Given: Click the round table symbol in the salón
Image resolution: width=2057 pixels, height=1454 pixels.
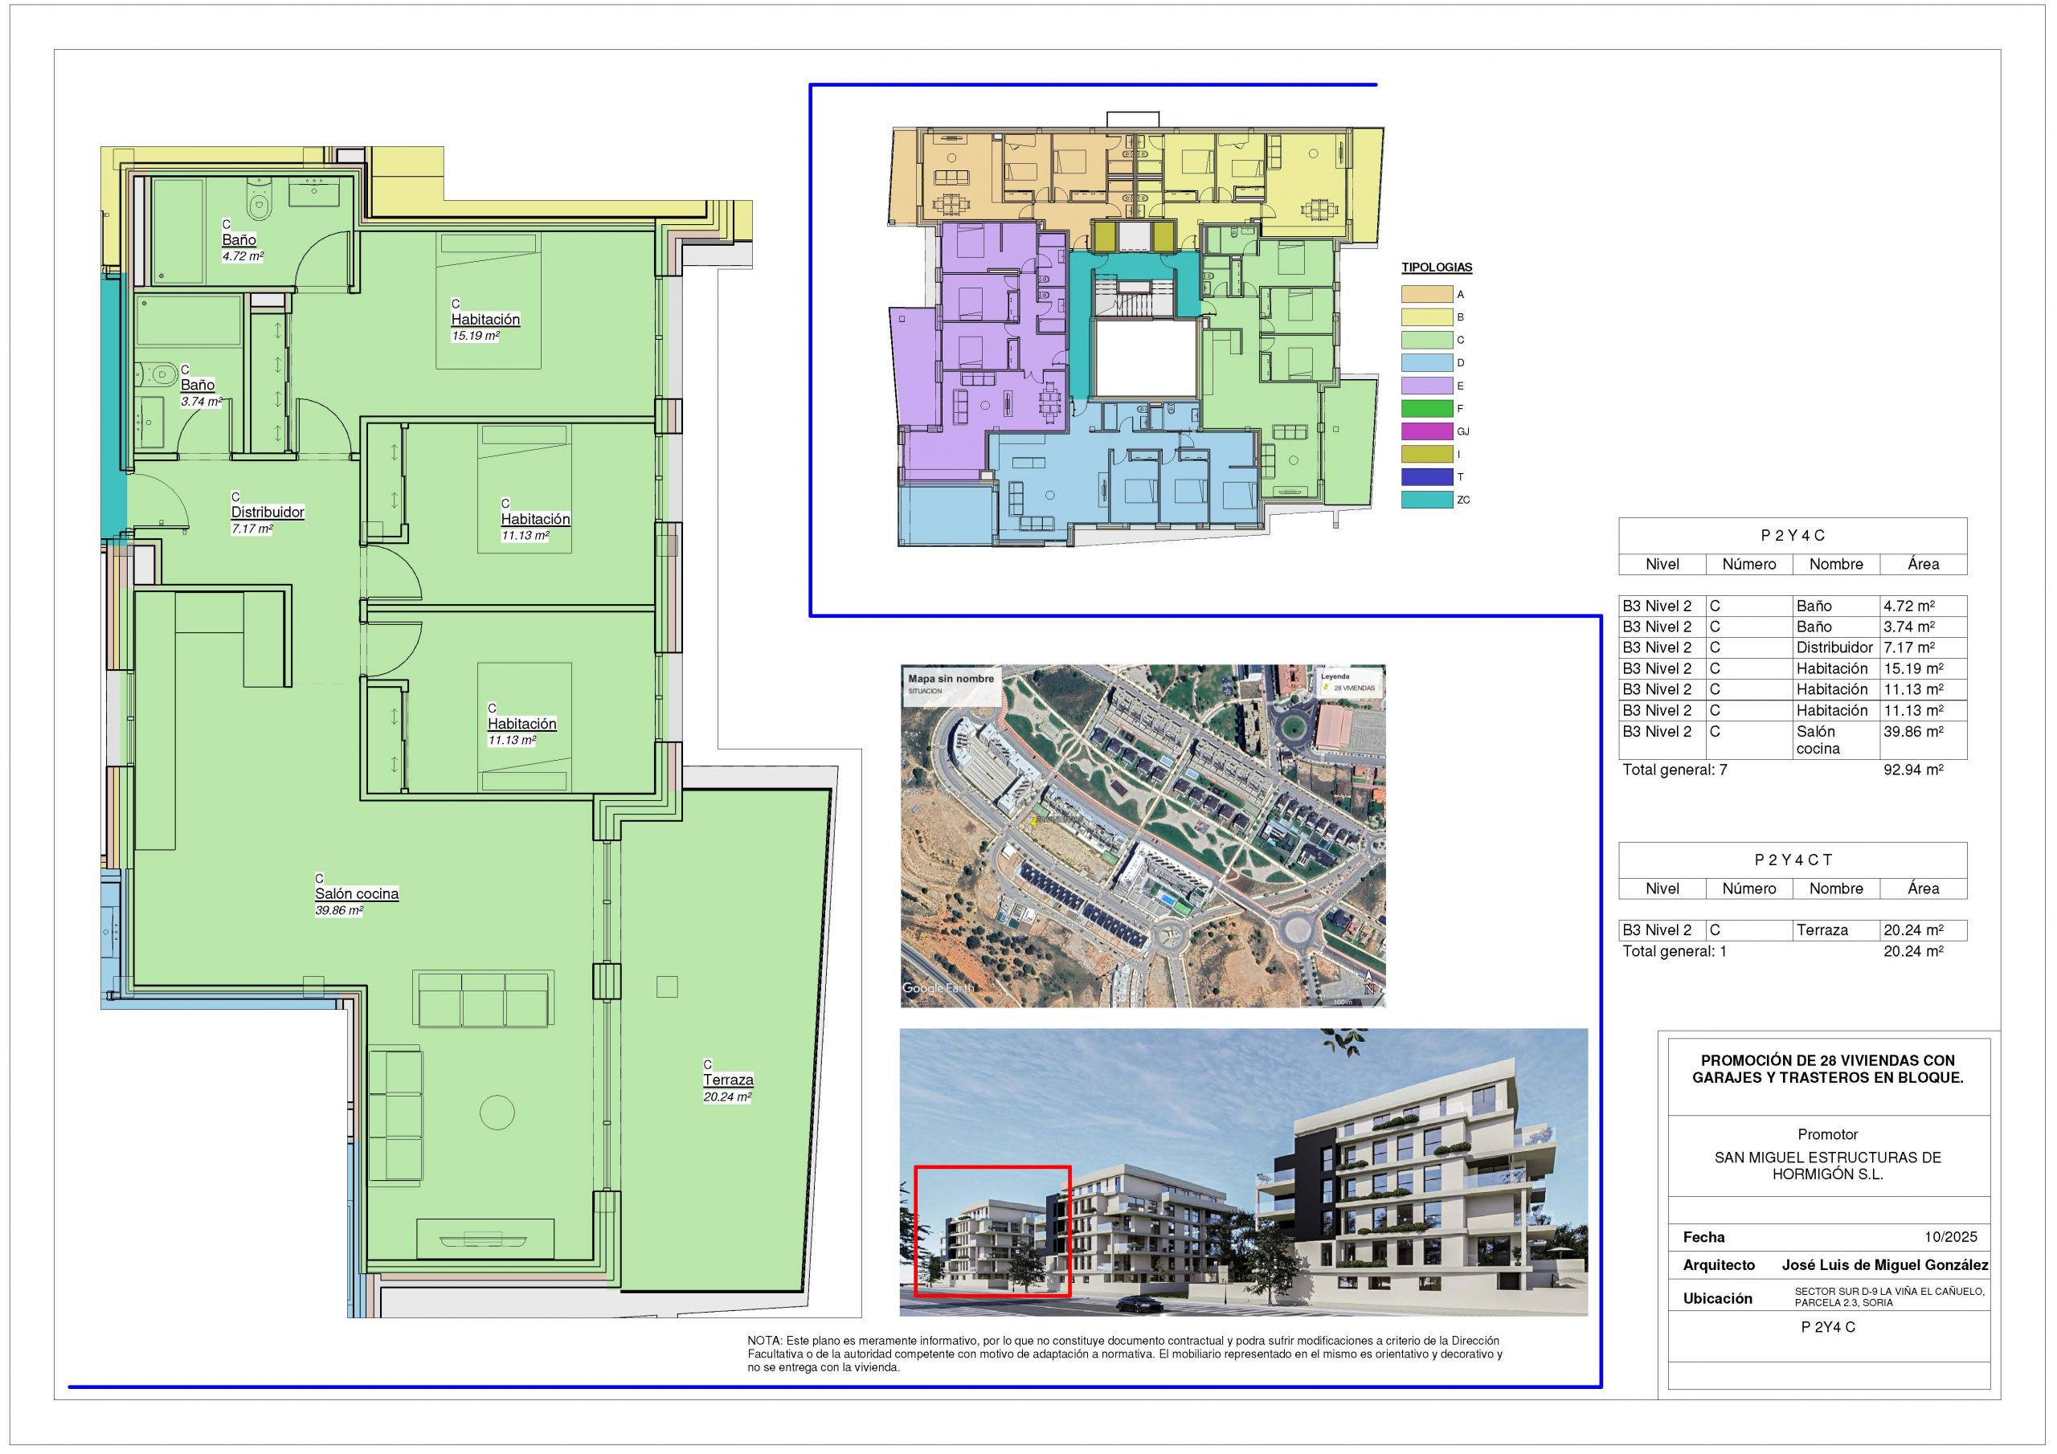Looking at the screenshot, I should 497,1113.
